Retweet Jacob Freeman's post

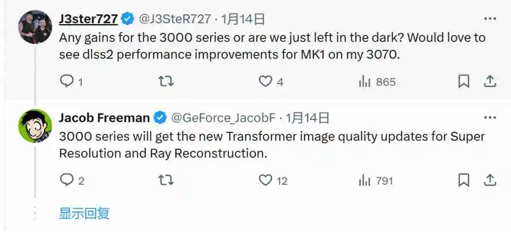pos(166,180)
